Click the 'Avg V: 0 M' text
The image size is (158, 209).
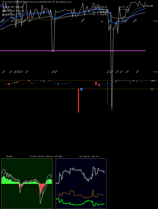pos(123,7)
